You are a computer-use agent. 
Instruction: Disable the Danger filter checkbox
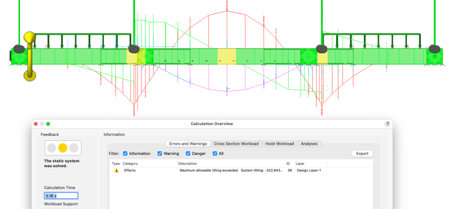click(189, 154)
